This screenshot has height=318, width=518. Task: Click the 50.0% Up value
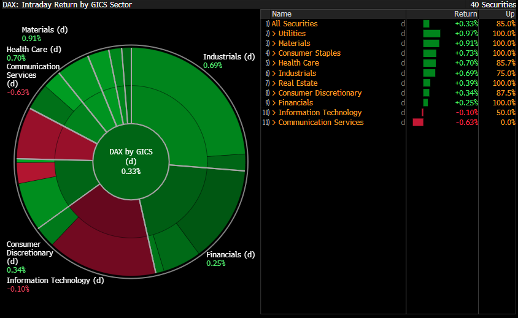[x=506, y=113]
